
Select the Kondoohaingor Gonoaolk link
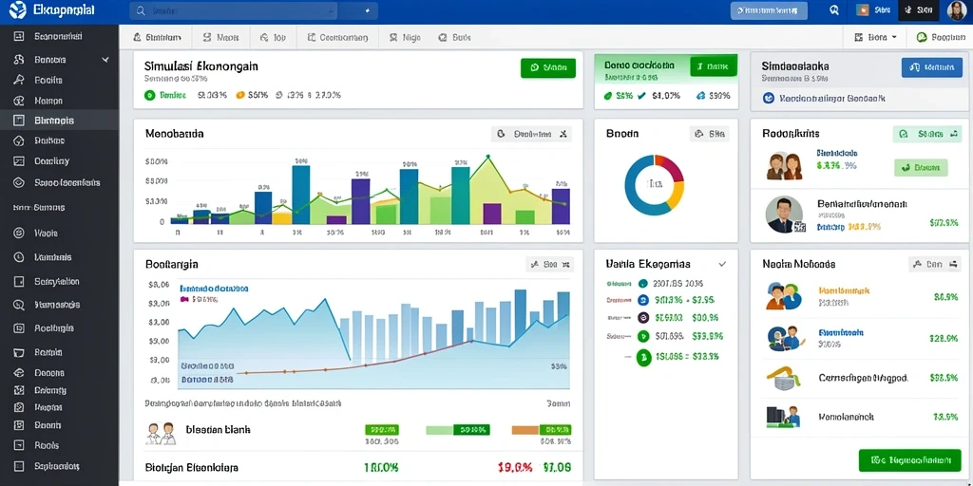tap(832, 98)
